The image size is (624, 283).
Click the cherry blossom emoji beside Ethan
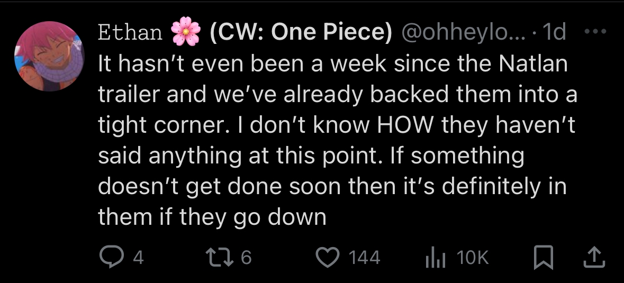point(186,33)
